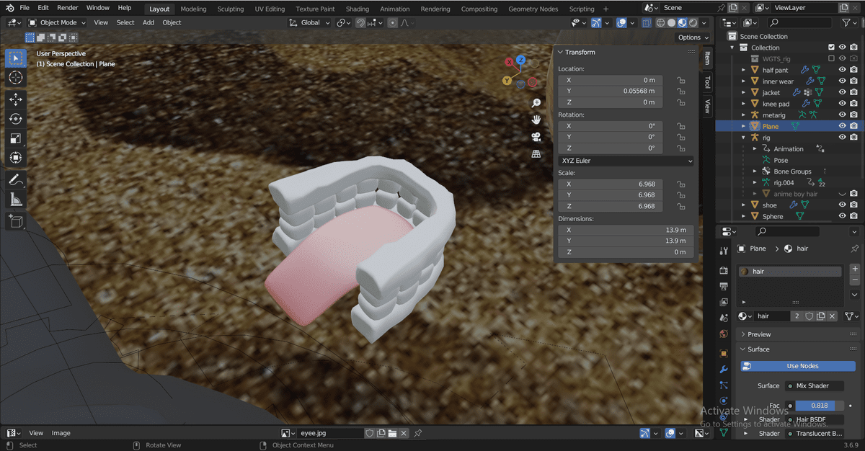The height and width of the screenshot is (451, 865).
Task: Lock the X location value
Action: point(680,80)
